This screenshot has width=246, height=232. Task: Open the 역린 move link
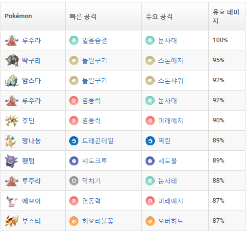click(x=165, y=140)
